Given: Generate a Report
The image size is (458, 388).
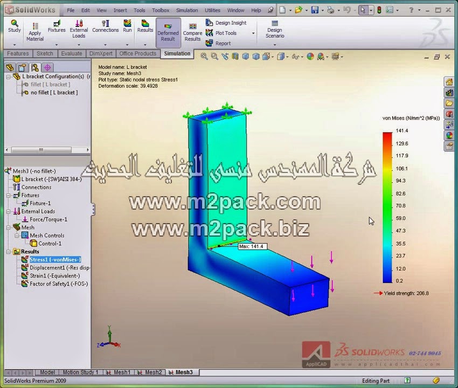Looking at the screenshot, I should click(x=218, y=43).
